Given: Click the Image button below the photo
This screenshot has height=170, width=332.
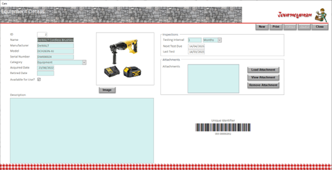Looking at the screenshot, I should (x=107, y=90).
